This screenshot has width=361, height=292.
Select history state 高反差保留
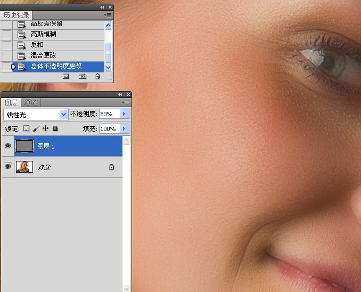58,24
